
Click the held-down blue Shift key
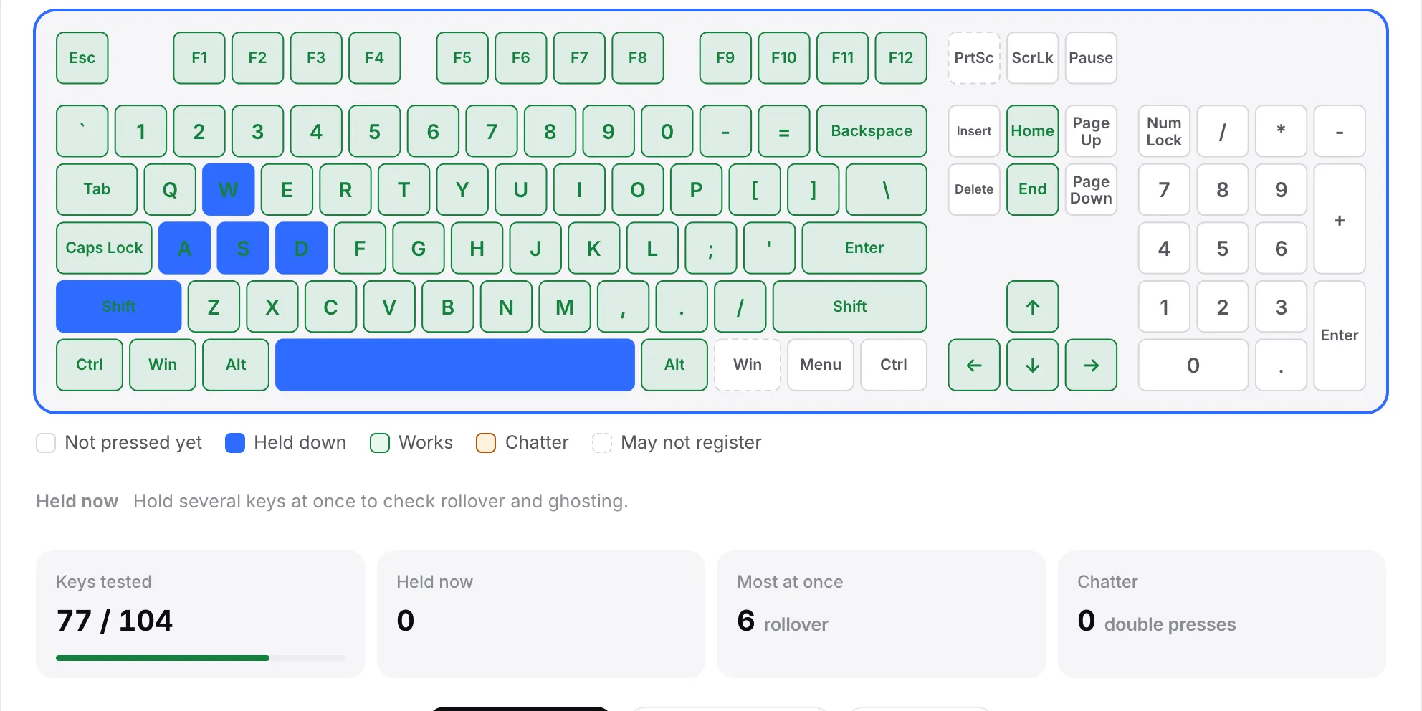pyautogui.click(x=119, y=307)
